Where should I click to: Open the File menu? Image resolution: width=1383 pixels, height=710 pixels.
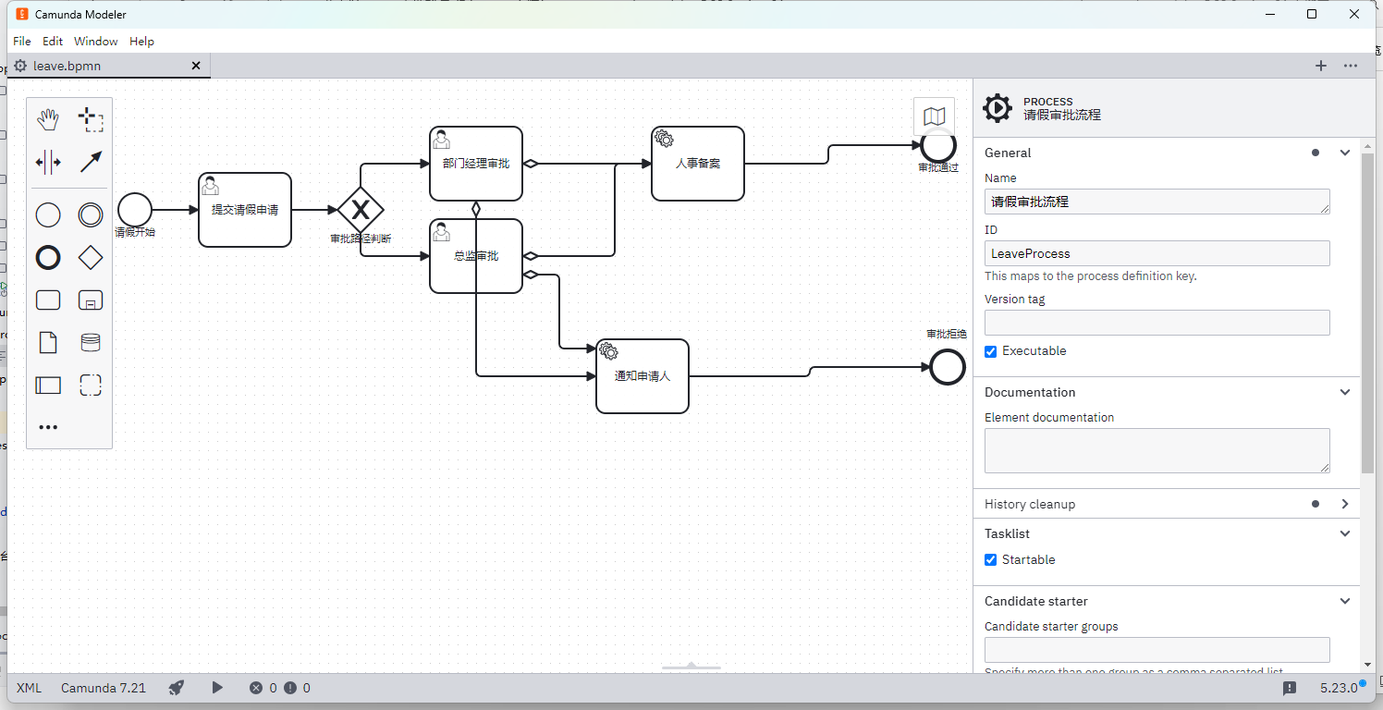click(x=22, y=42)
